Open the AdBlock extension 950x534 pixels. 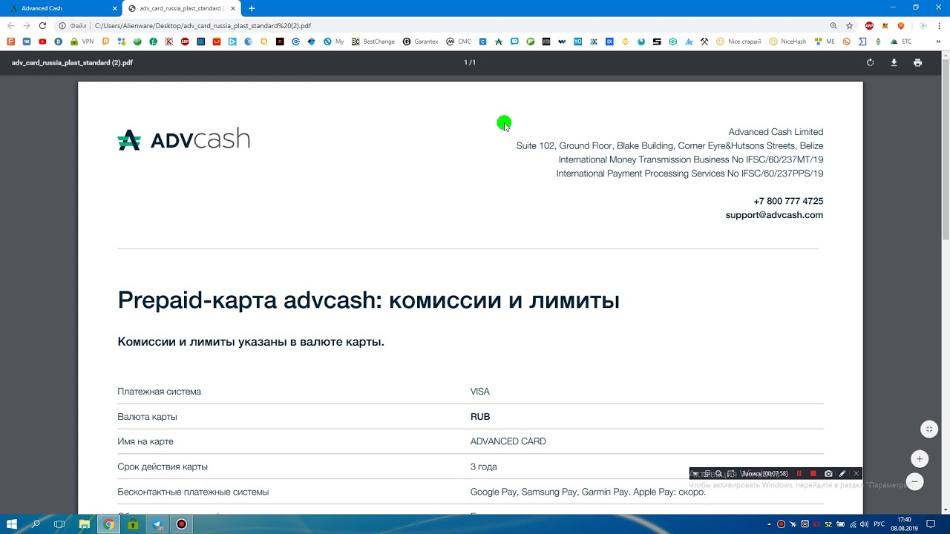869,25
